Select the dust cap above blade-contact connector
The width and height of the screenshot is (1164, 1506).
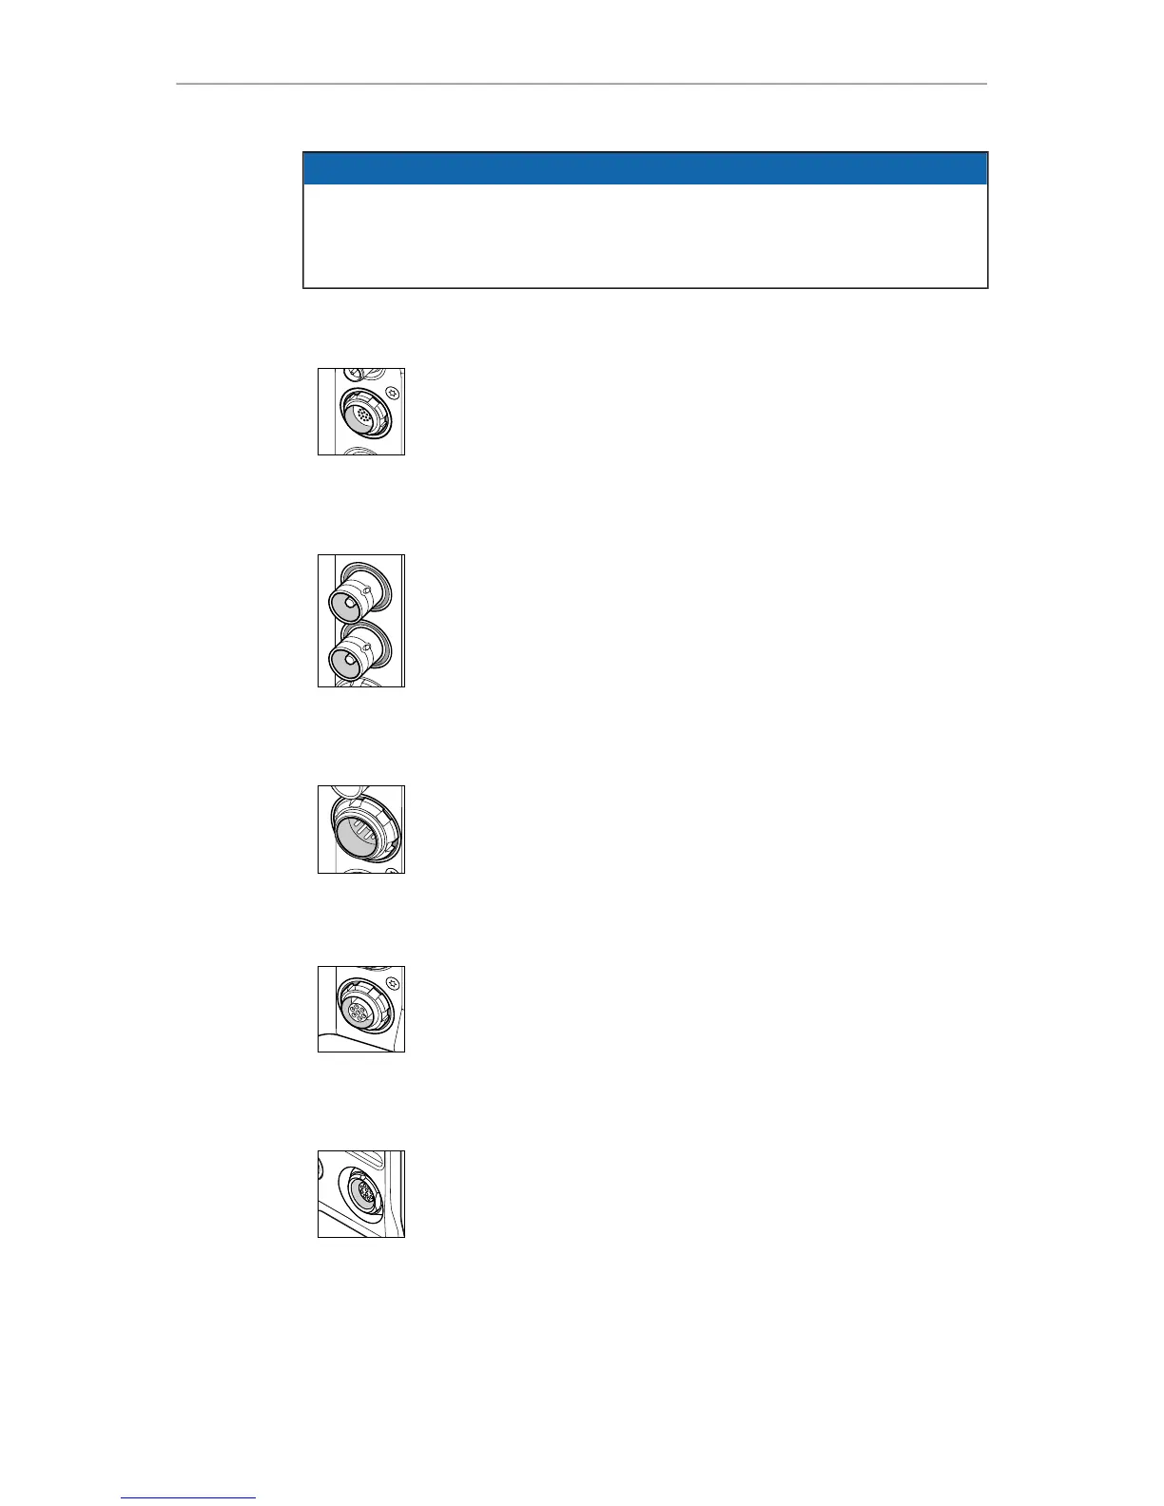coord(350,793)
